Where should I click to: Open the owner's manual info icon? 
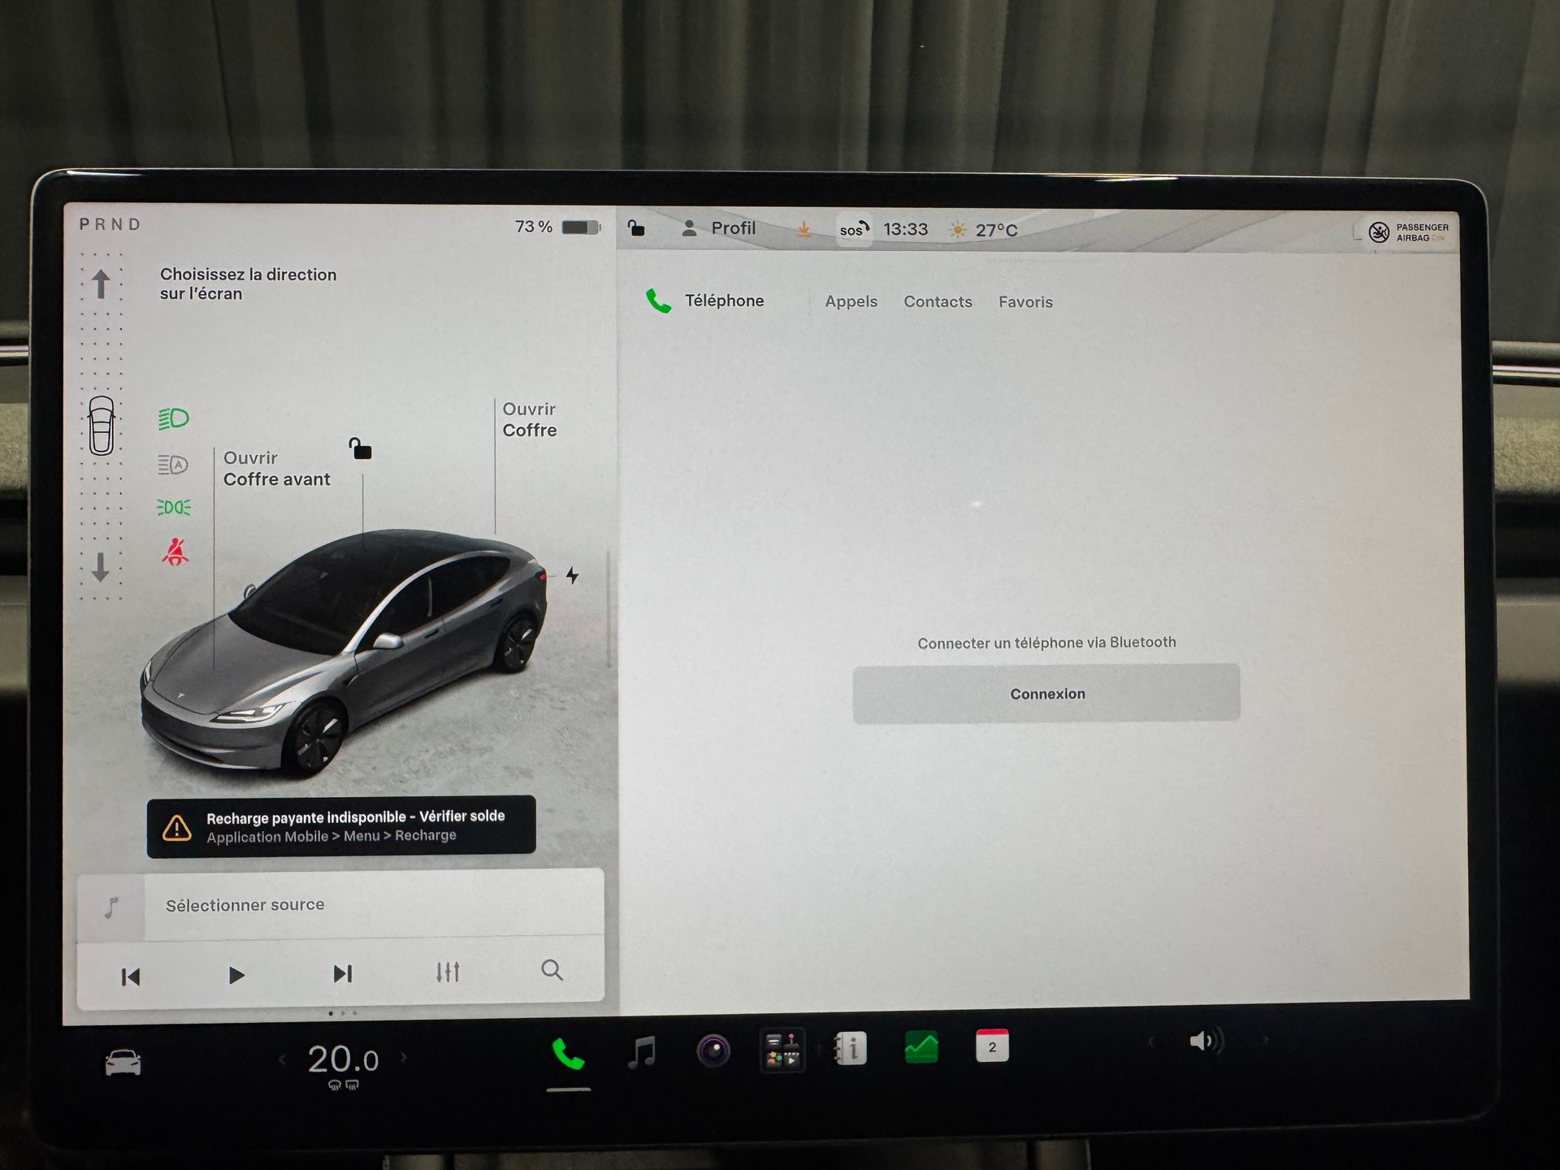click(850, 1048)
